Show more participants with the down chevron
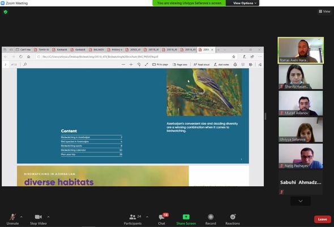The height and width of the screenshot is (227, 334). coord(301,201)
